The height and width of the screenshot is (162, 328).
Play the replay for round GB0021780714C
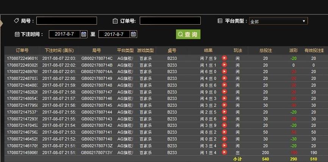[x=224, y=58]
